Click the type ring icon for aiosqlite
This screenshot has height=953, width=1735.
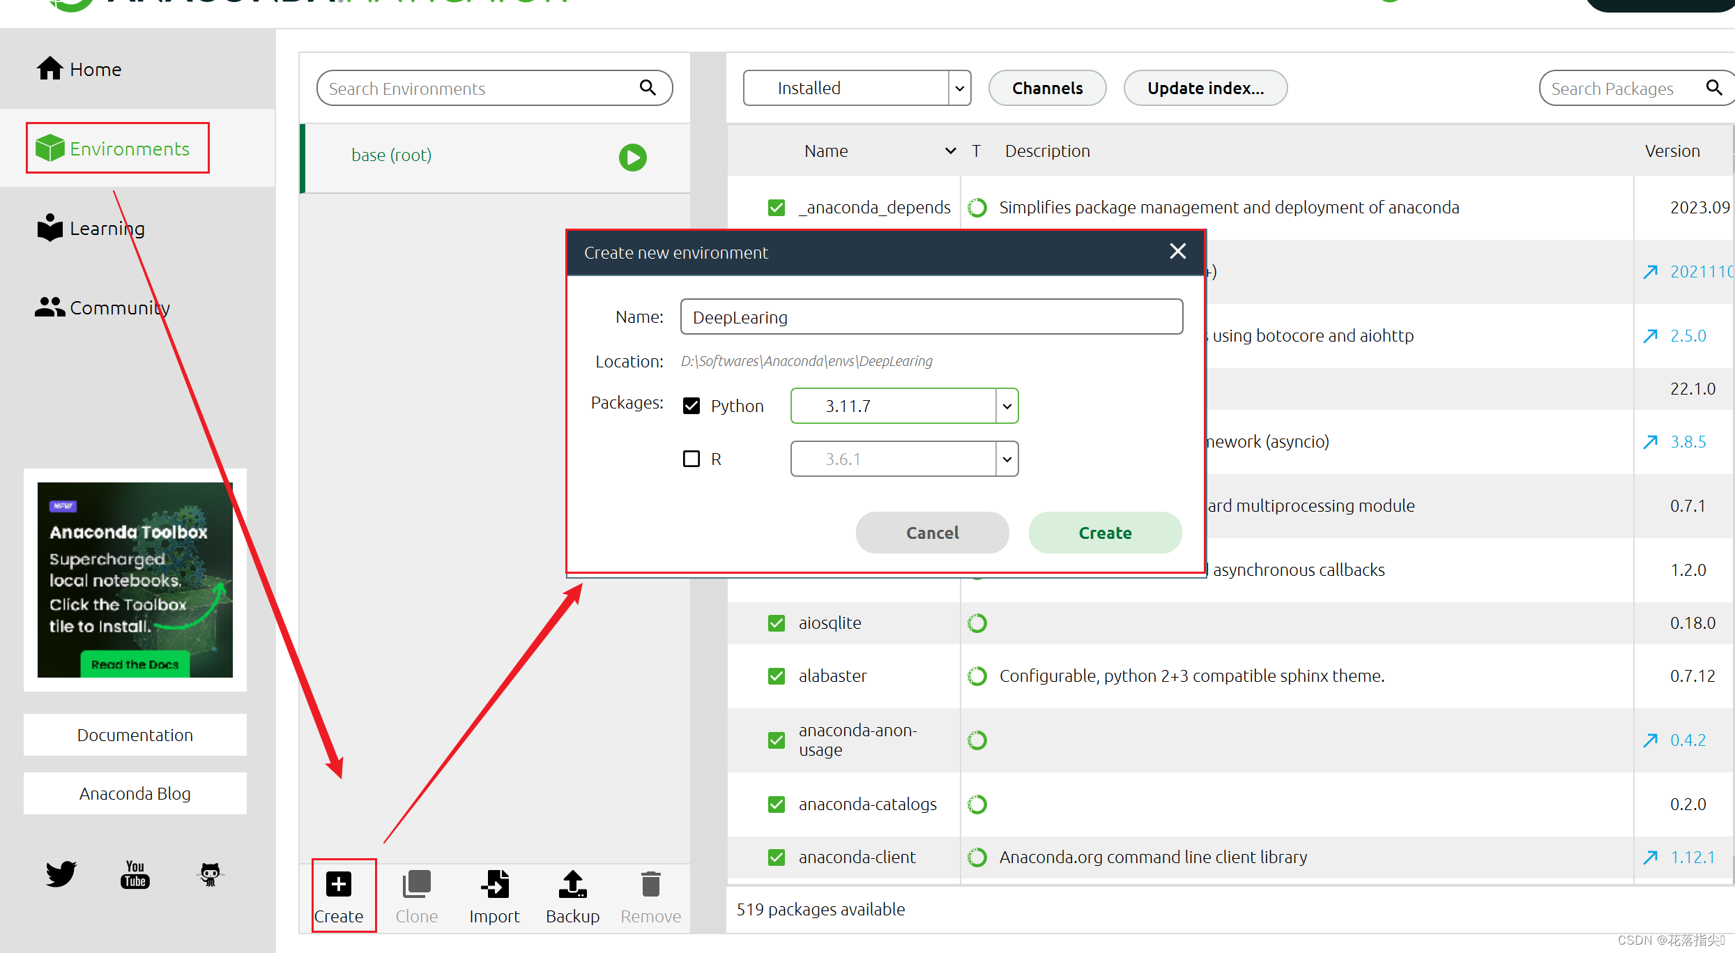pos(977,623)
